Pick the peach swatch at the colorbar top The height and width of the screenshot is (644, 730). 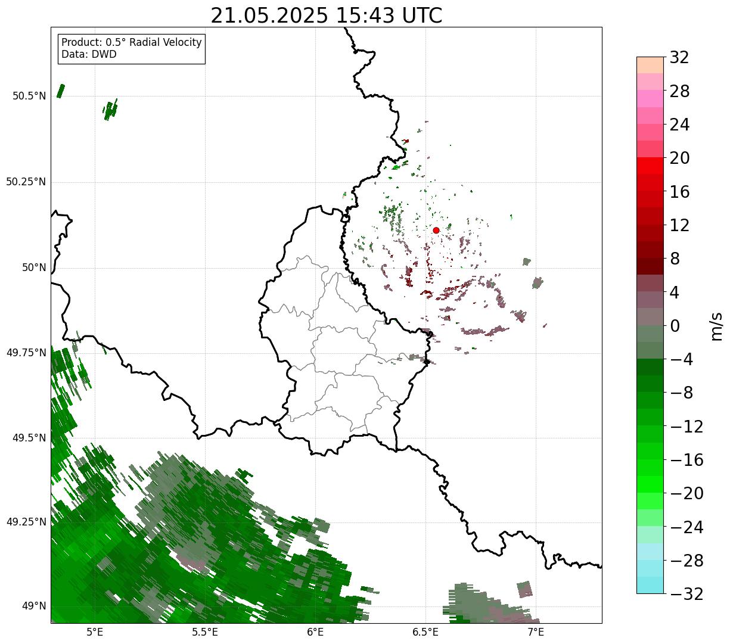(x=650, y=65)
